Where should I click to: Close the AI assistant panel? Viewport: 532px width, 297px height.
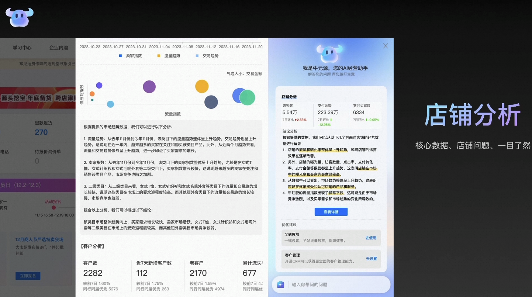pos(385,46)
